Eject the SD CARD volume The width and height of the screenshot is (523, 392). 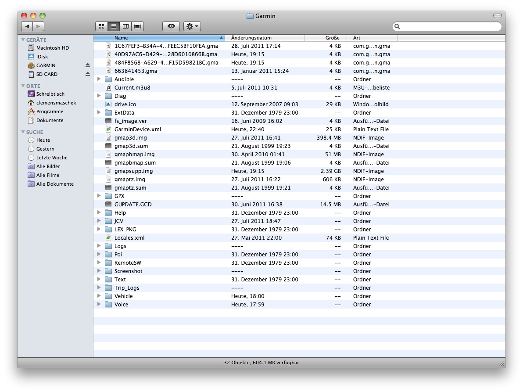click(88, 74)
